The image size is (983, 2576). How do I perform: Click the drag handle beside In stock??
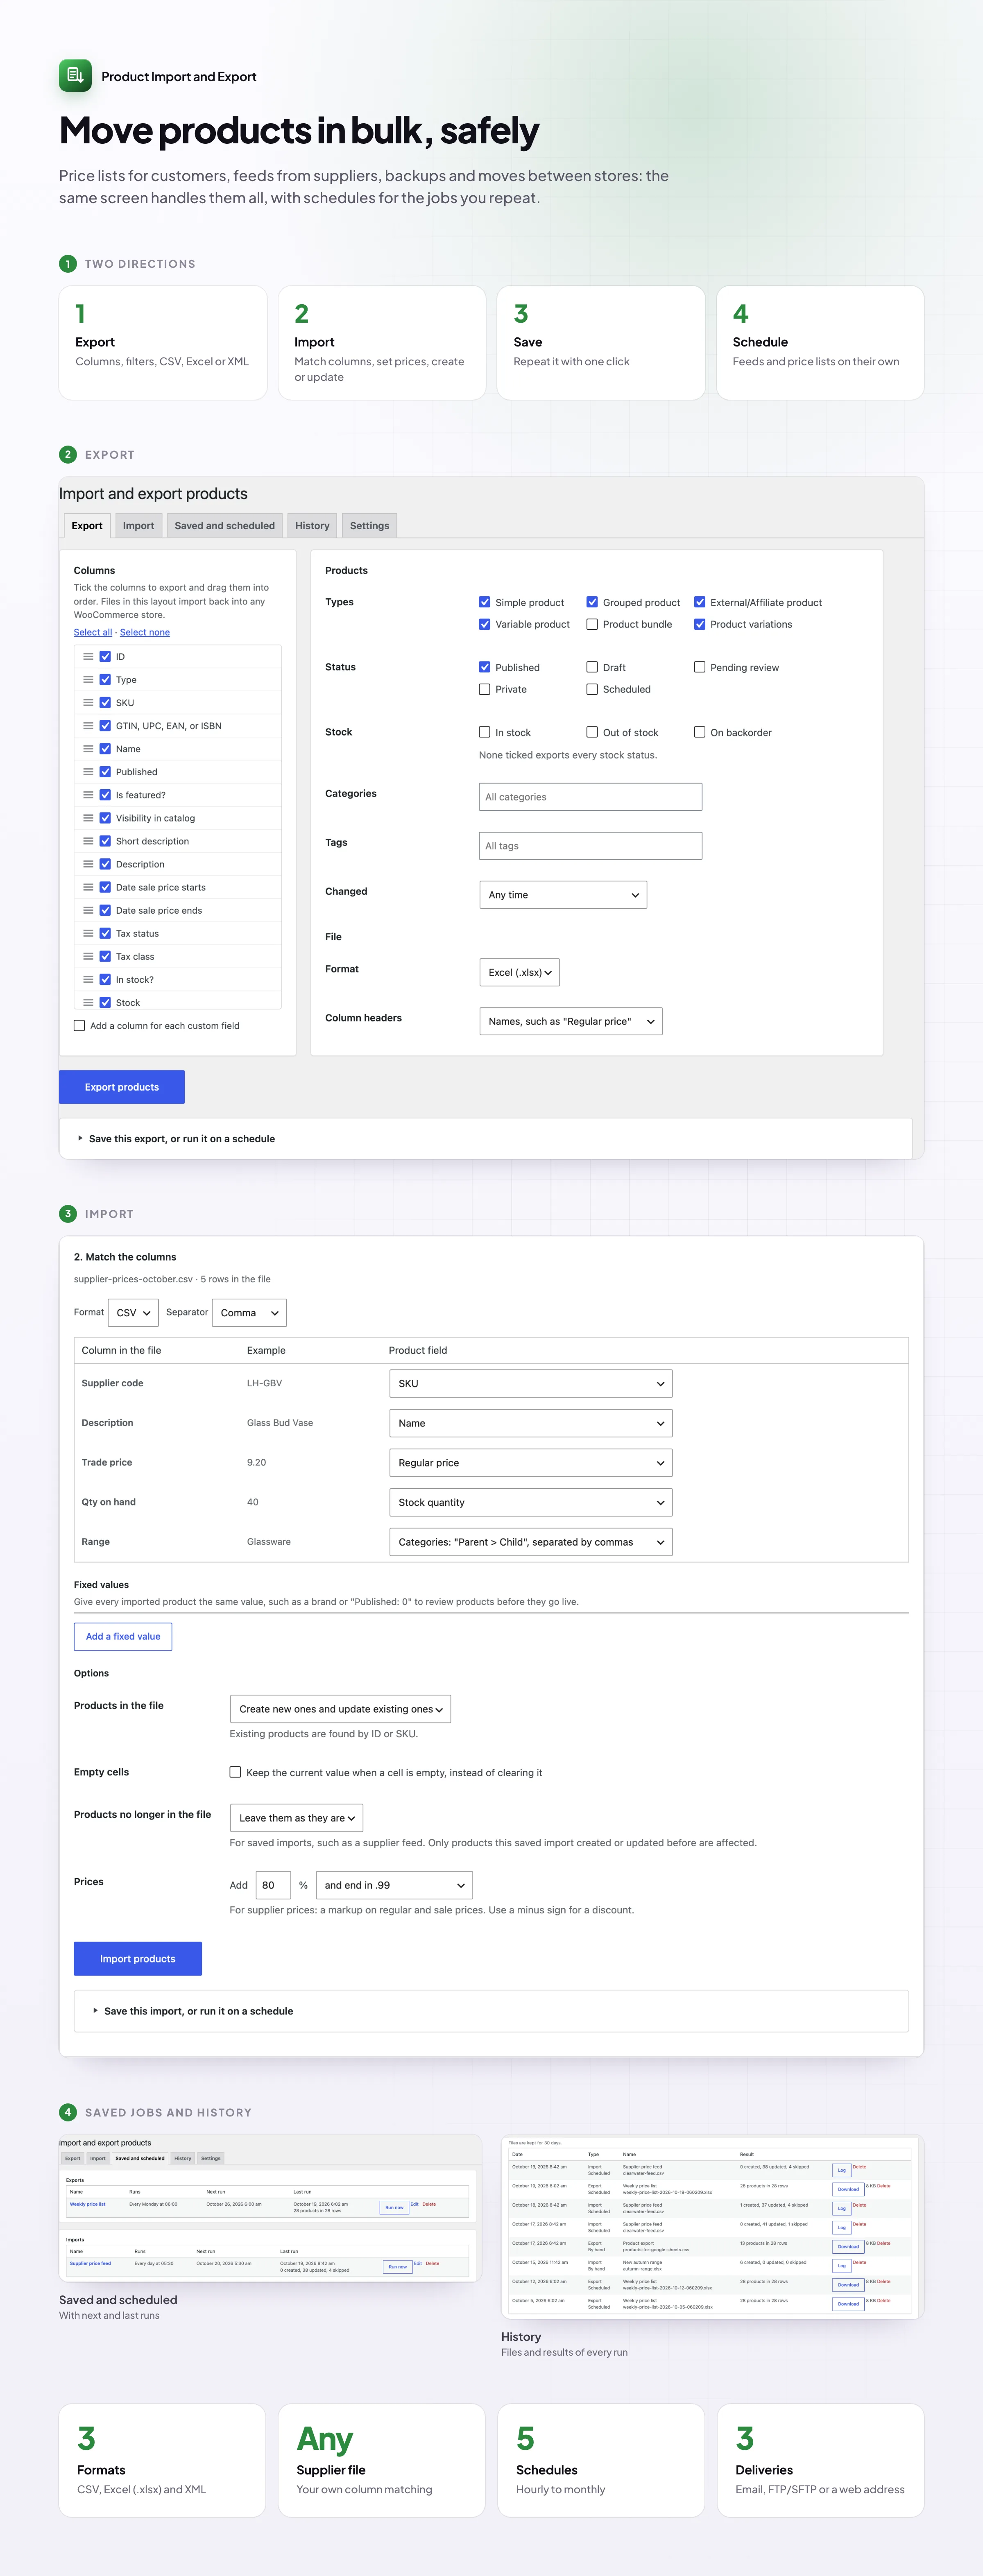click(88, 979)
